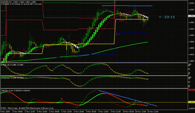The height and width of the screenshot is (113, 195).
Task: Click the '6 Nov 04:00' time label
Action: pos(54,111)
